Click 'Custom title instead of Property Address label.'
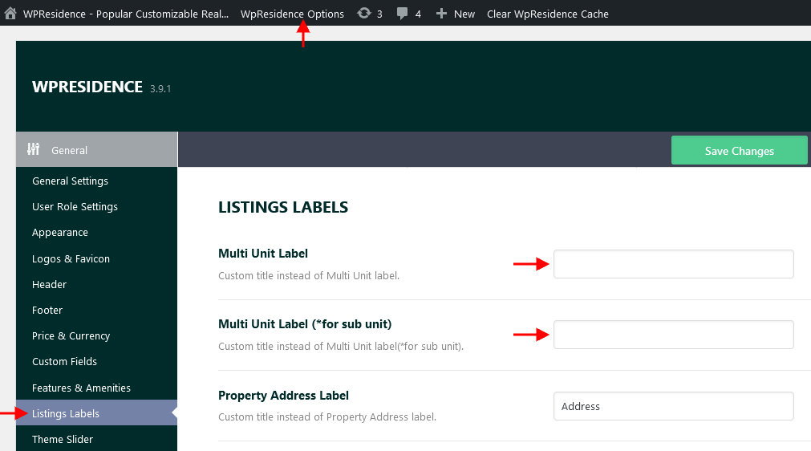 point(327,416)
